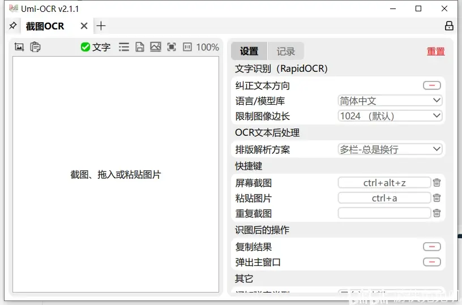Delete the 粘贴图片 hotkey with trash icon
The height and width of the screenshot is (305, 462).
click(437, 198)
